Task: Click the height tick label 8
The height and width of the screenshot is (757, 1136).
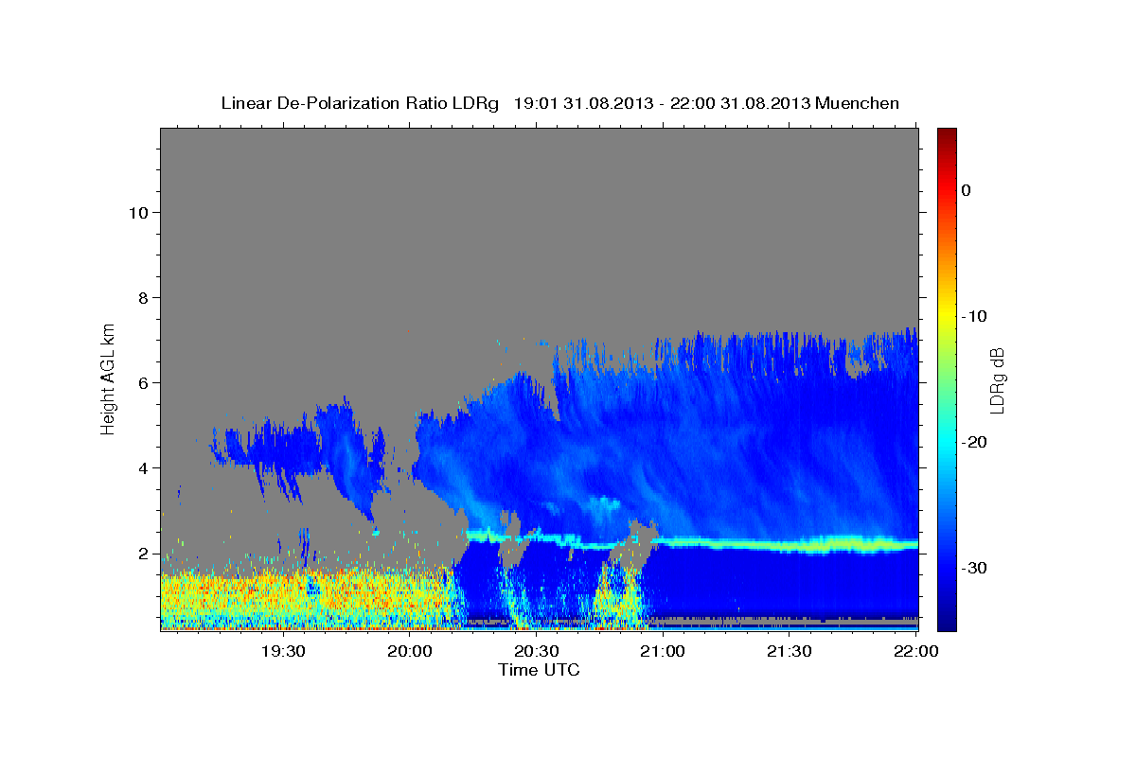Action: coord(141,298)
